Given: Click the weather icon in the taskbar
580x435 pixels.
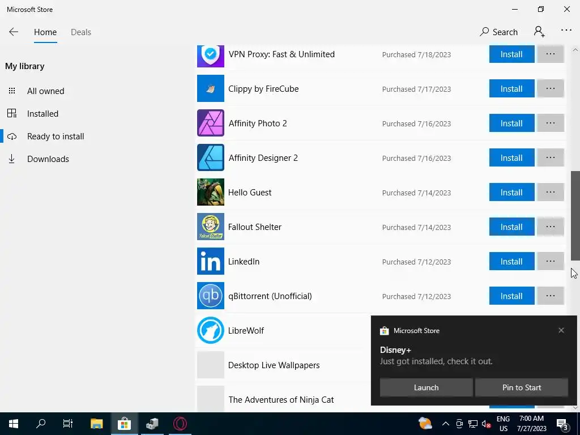Looking at the screenshot, I should click(425, 423).
